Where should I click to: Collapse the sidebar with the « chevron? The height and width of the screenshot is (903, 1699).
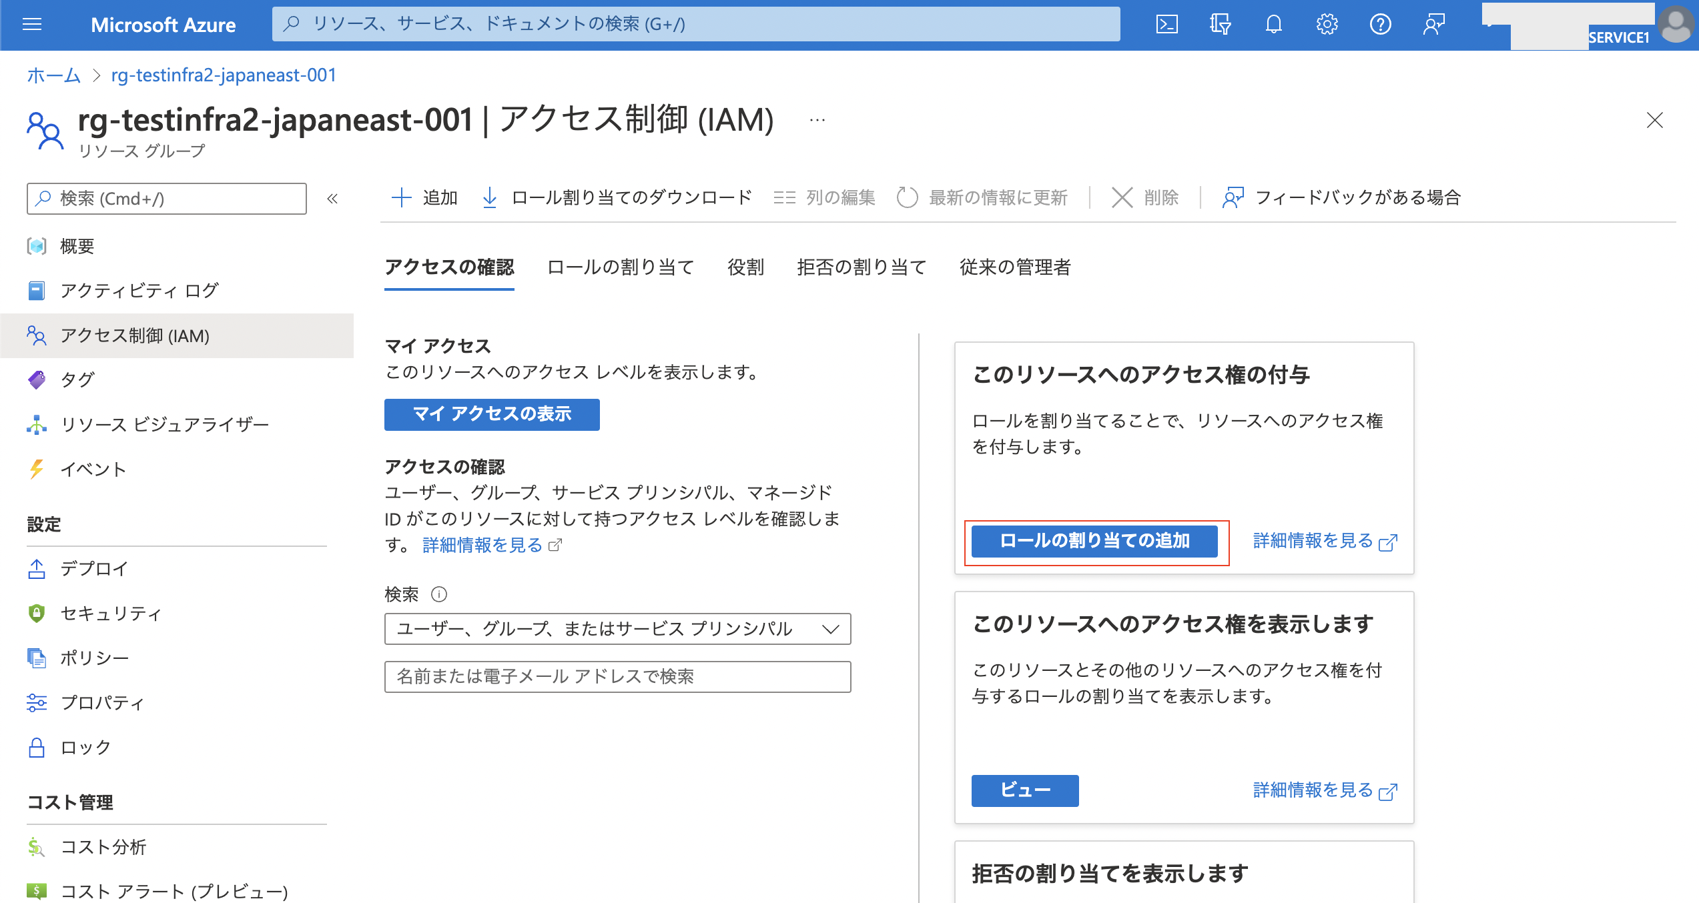tap(332, 198)
